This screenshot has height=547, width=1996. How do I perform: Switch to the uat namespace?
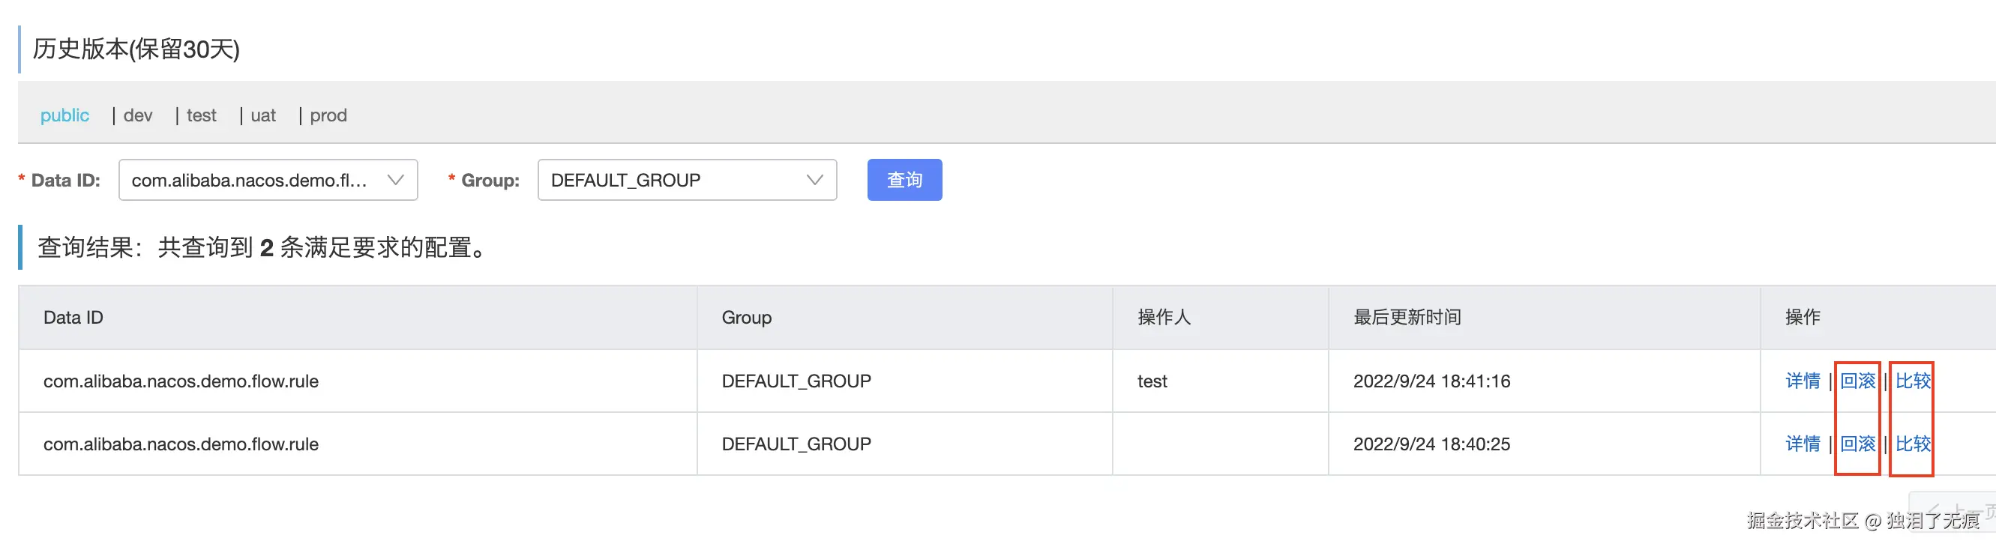pos(263,115)
